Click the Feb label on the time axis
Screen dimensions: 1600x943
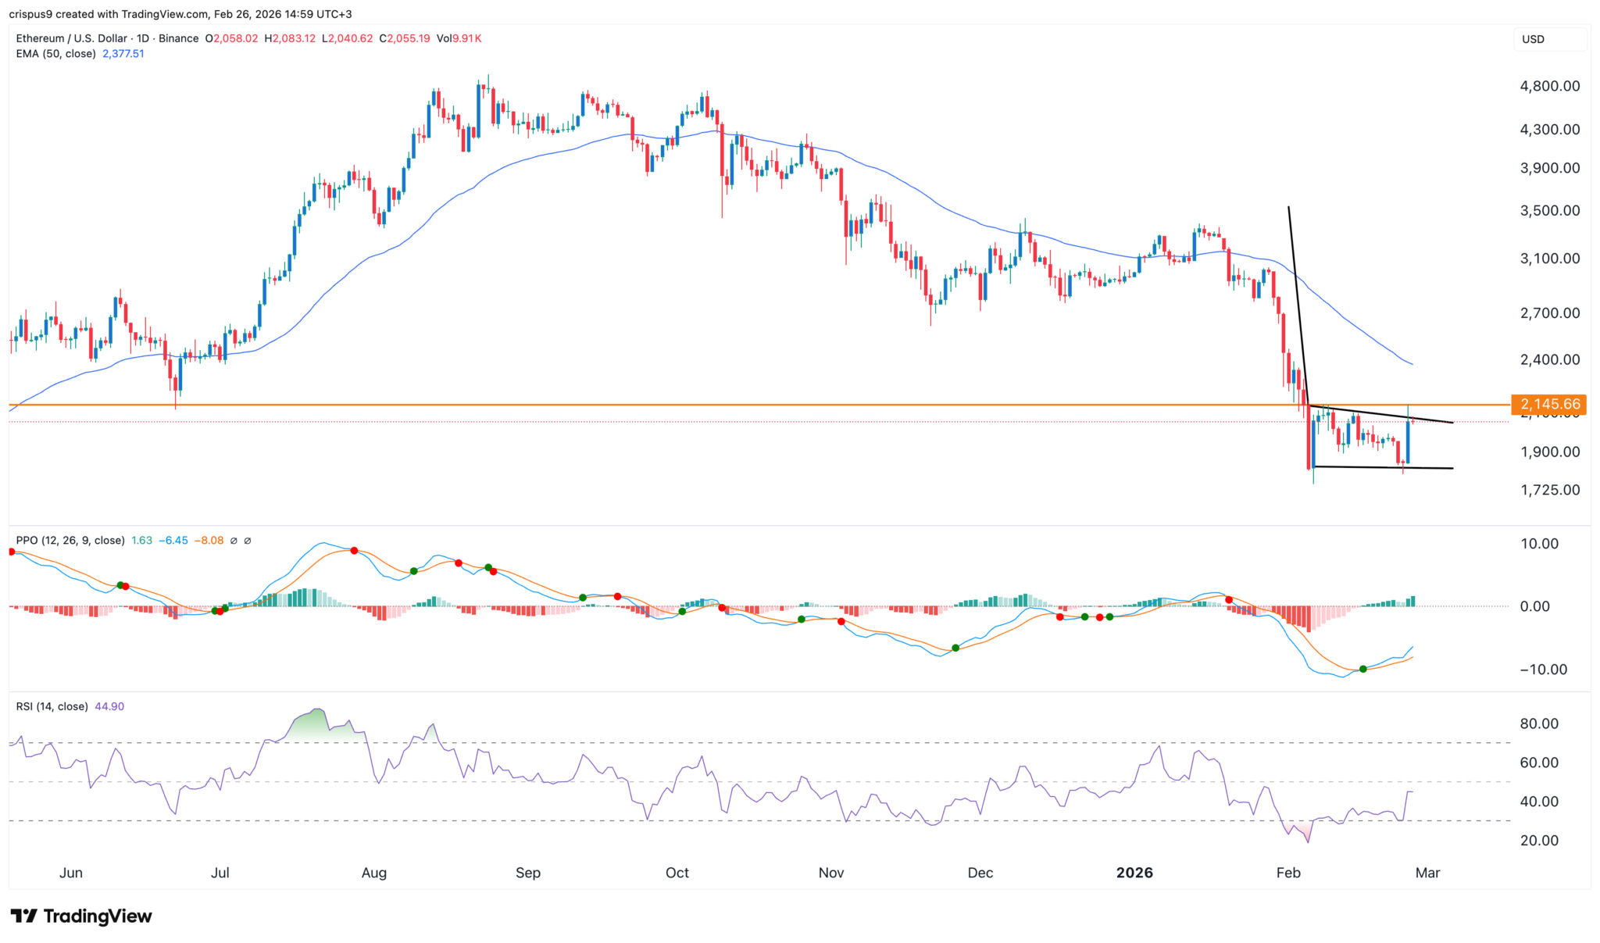click(x=1288, y=873)
